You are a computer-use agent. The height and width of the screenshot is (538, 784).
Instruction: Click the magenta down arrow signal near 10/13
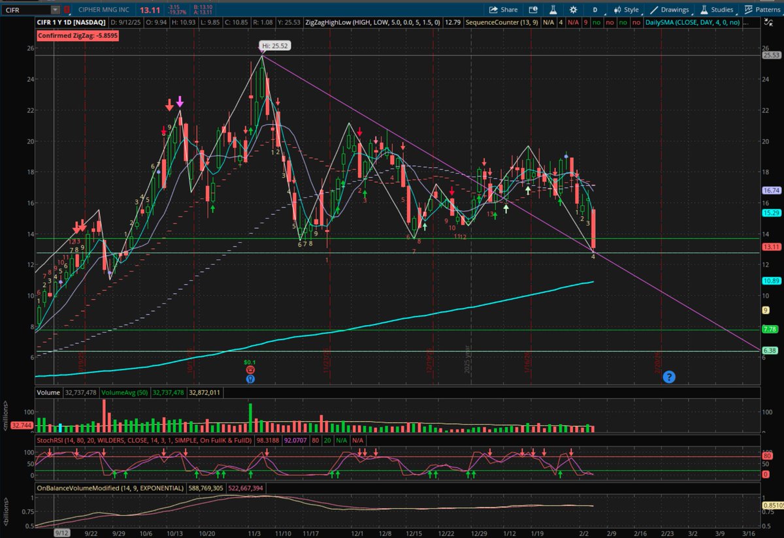180,103
